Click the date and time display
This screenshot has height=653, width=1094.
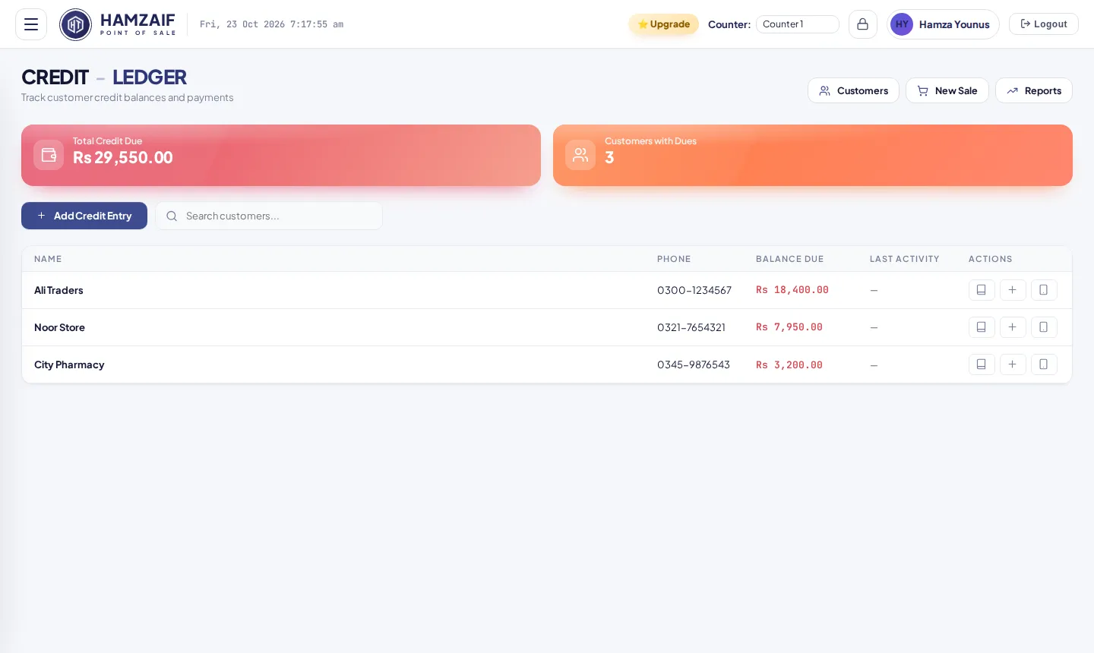(x=271, y=24)
